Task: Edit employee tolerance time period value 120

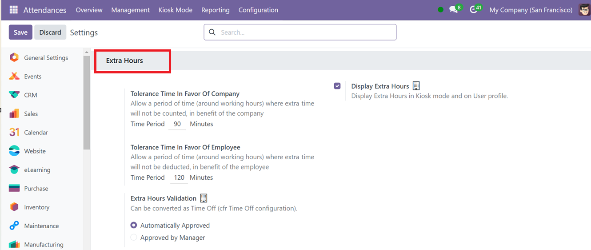Action: (x=179, y=177)
